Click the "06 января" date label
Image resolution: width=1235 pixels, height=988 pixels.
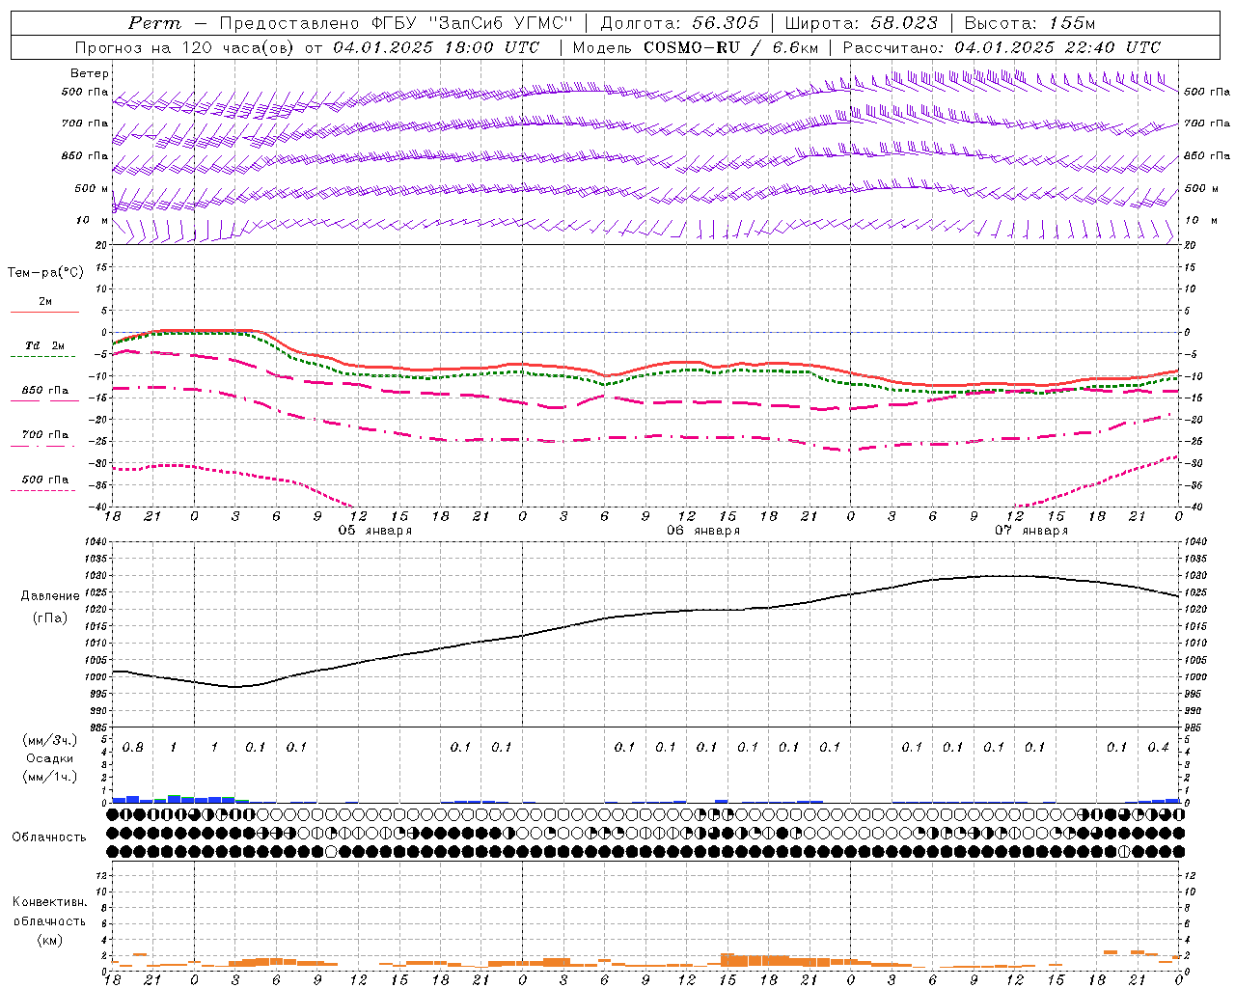703,531
